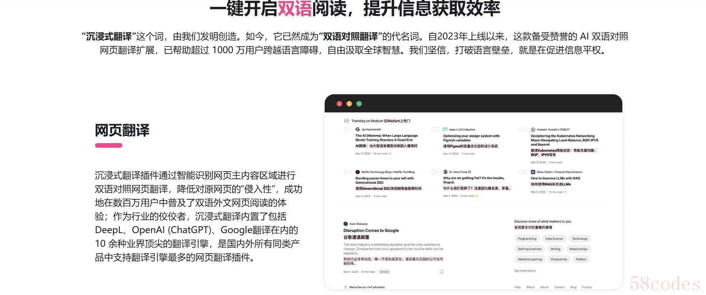Open How to Improve LLMs with RAG
Image resolution: width=706 pixels, height=295 pixels.
click(555, 178)
